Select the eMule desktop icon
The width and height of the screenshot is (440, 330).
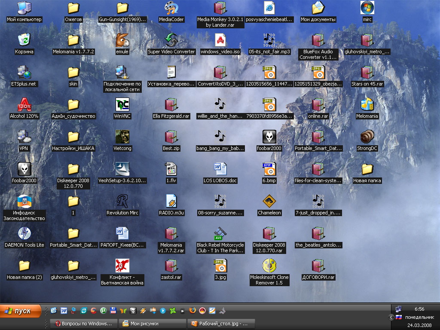[x=122, y=41]
